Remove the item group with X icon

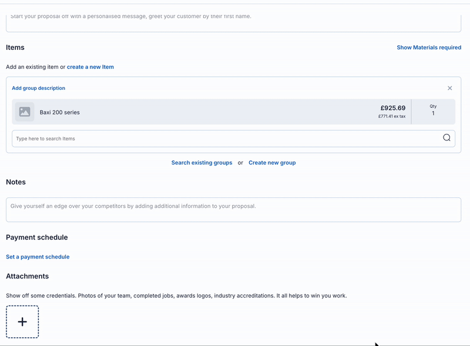[x=450, y=88]
